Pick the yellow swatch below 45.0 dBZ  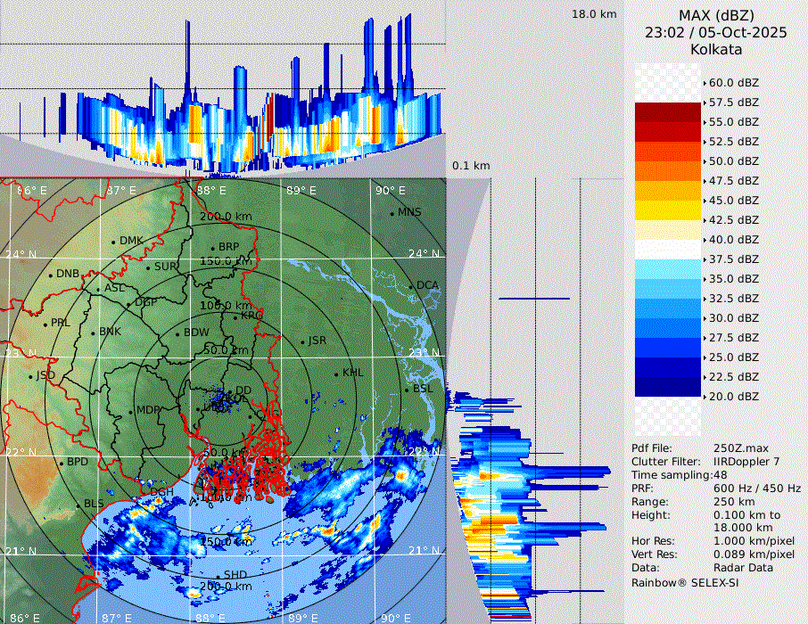click(x=668, y=210)
